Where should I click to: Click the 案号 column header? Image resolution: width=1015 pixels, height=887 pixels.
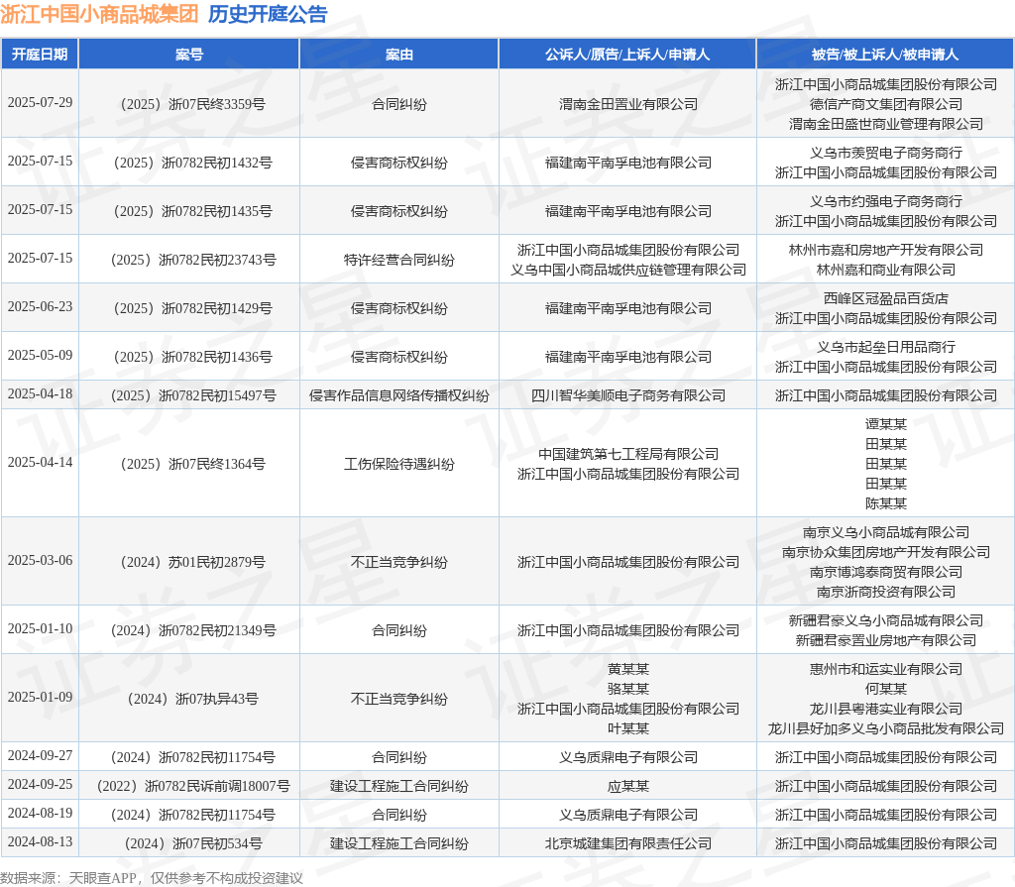coord(189,55)
